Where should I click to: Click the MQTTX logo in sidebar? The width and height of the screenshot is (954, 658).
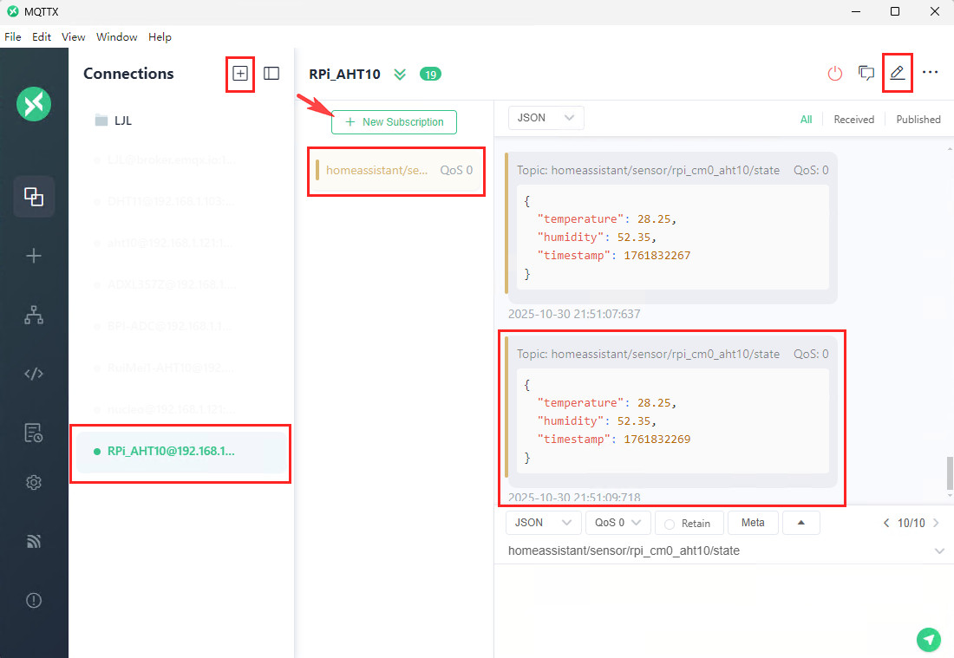(34, 104)
